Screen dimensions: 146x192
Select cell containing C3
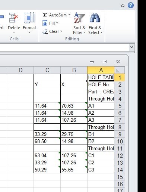[101, 170]
